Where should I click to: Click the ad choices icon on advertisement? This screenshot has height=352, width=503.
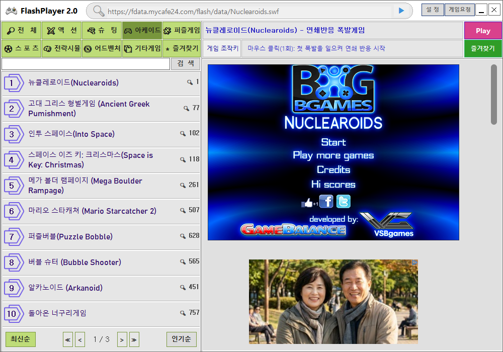point(415,262)
